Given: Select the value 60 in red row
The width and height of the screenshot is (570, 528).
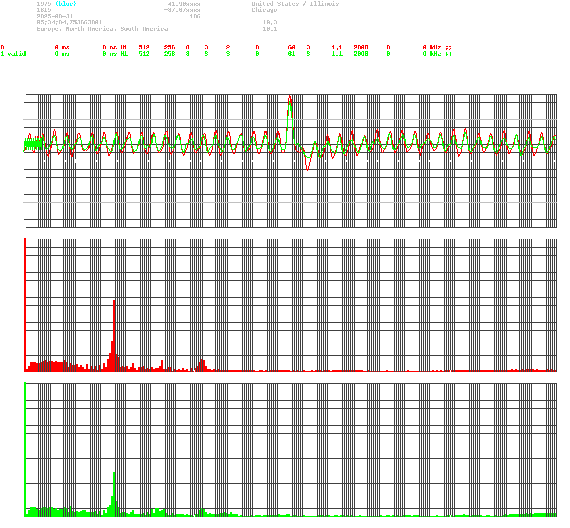Looking at the screenshot, I should (292, 48).
